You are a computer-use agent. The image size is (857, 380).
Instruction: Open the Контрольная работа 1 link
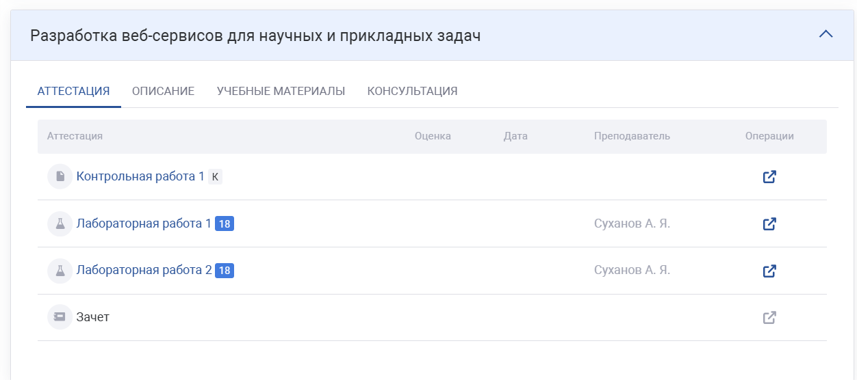[140, 176]
